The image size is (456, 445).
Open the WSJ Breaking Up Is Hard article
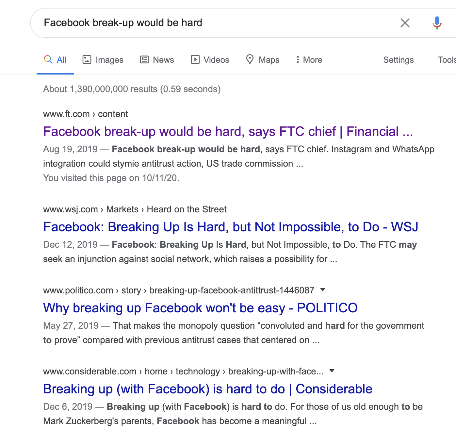[230, 227]
